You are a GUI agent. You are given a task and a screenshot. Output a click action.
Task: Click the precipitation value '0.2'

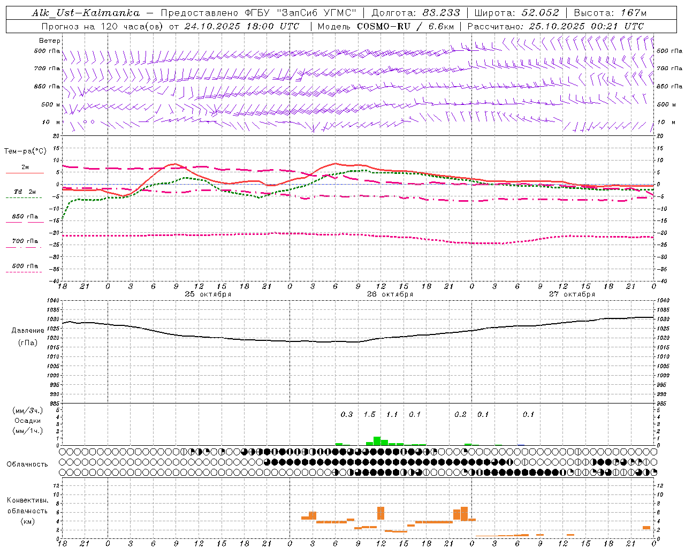[x=460, y=414]
